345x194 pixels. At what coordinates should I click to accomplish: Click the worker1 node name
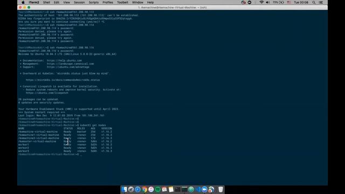pos(24,144)
